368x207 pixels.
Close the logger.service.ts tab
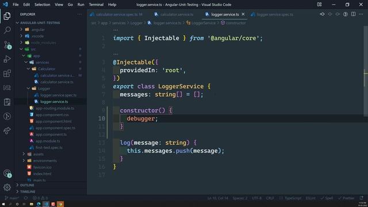(x=243, y=14)
